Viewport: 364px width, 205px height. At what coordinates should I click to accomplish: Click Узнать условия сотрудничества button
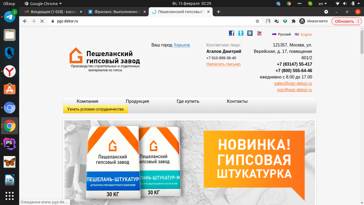point(95,109)
